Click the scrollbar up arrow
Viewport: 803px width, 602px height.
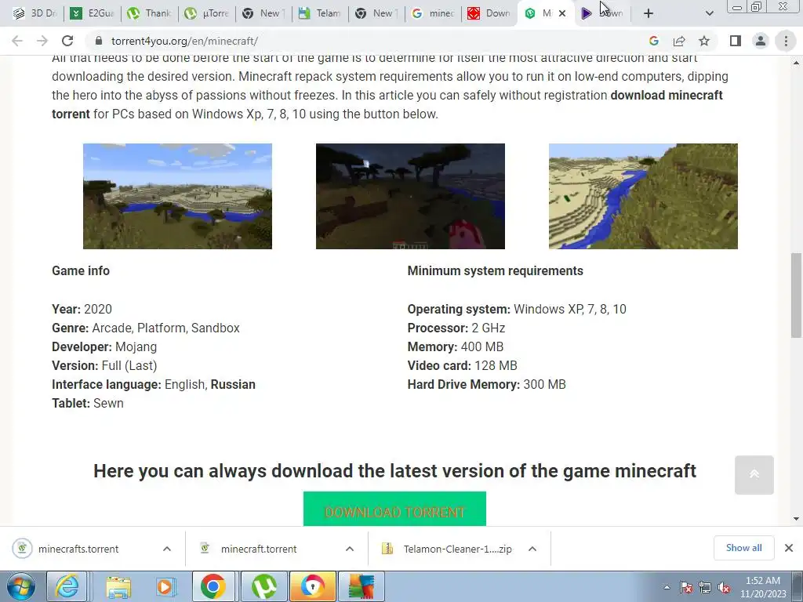pos(796,63)
